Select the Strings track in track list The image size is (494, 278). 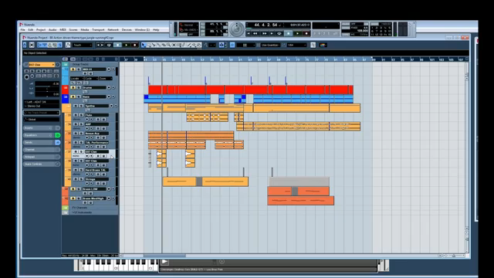pos(96,179)
